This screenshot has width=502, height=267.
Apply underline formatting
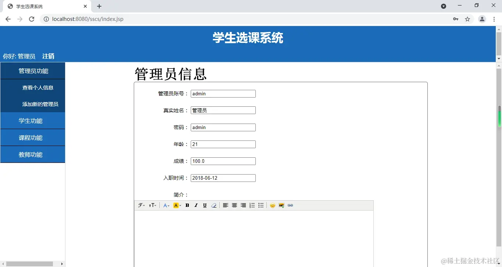(205, 205)
